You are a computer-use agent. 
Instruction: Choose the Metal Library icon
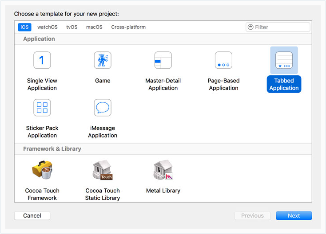click(x=163, y=170)
